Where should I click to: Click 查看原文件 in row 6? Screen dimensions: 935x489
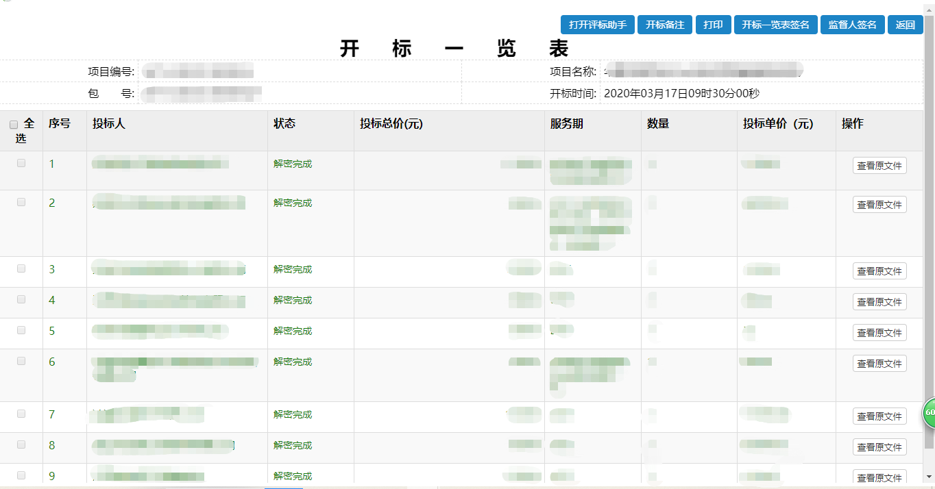click(879, 364)
